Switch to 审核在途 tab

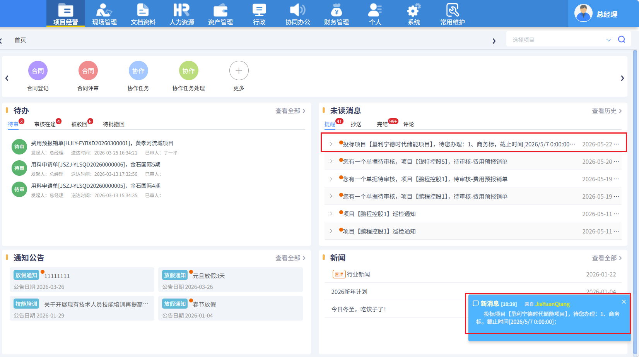(x=45, y=124)
